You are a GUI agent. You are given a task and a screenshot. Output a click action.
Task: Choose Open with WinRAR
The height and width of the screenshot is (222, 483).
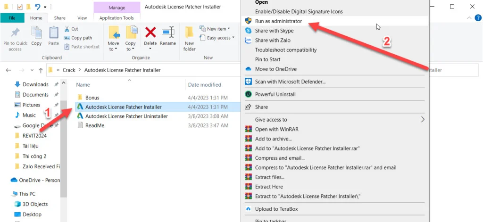[x=334, y=129]
